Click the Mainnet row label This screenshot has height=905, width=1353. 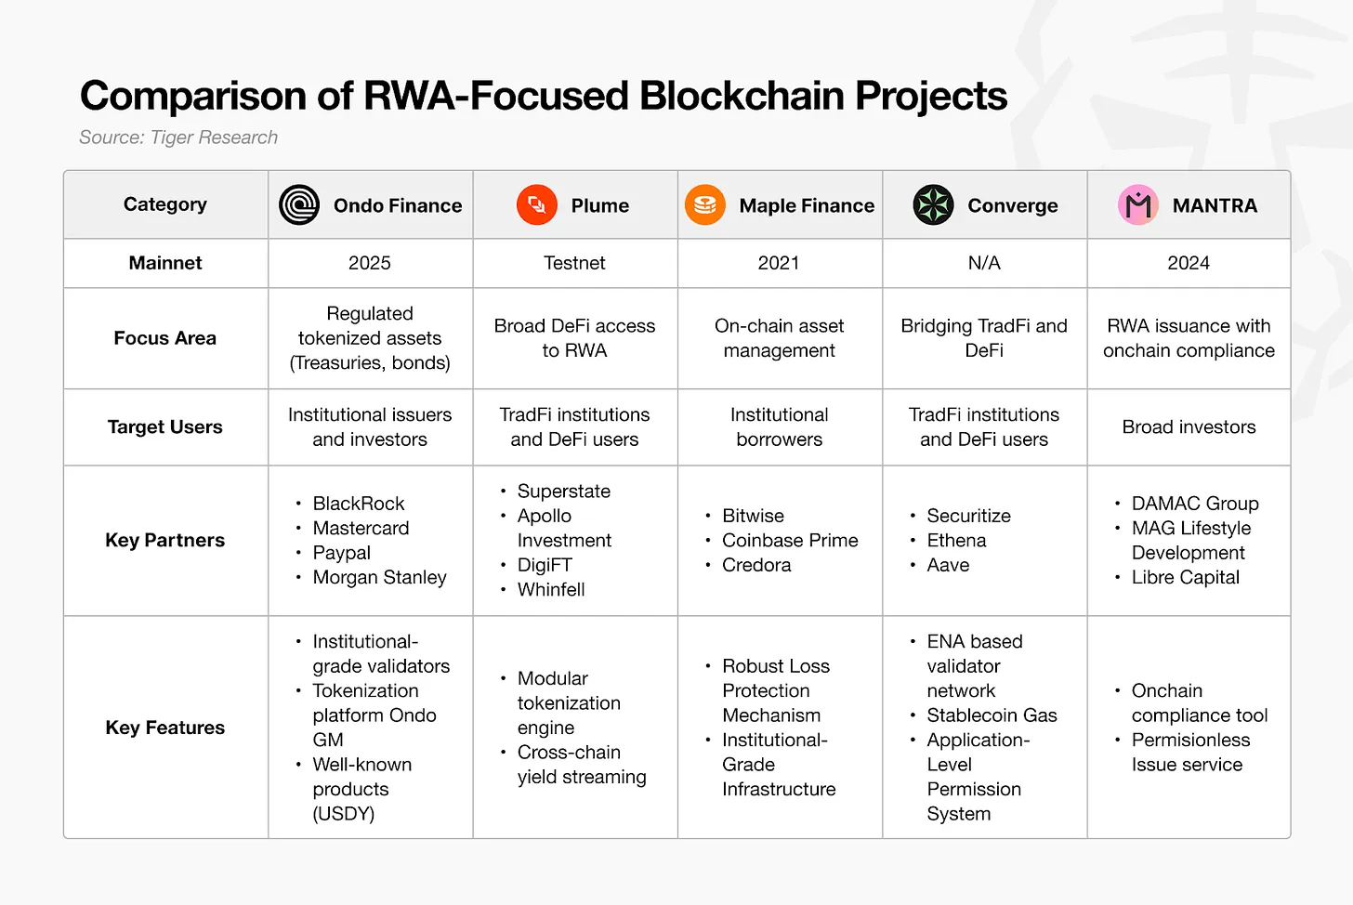tap(165, 263)
